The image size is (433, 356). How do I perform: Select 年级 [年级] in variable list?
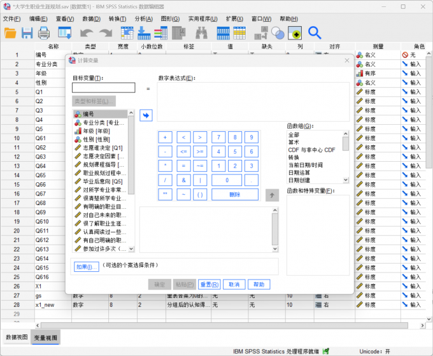(100, 131)
